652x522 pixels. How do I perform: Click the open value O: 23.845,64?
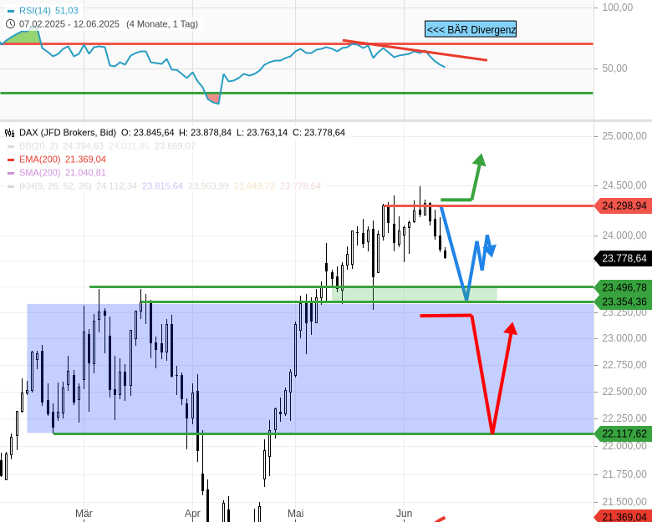148,133
